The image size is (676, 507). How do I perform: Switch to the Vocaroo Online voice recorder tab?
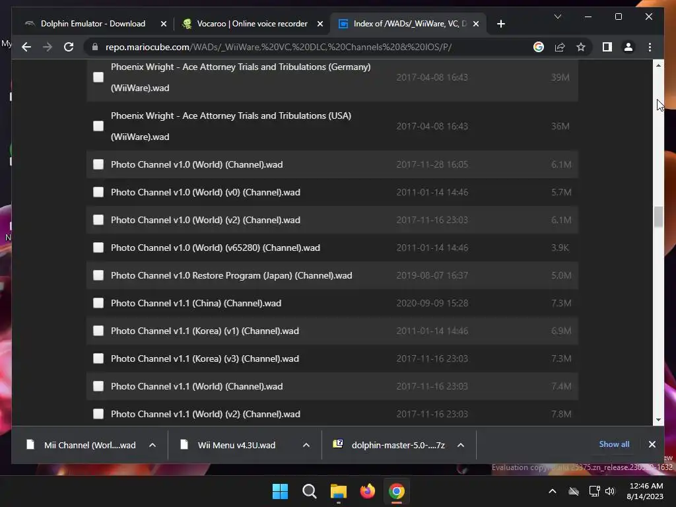(252, 24)
